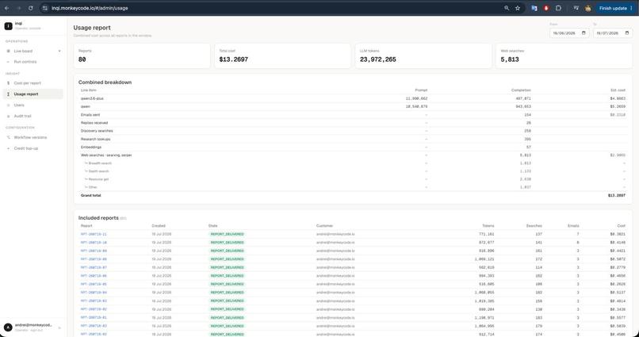Viewport: 639px width, 337px height.
Task: Open report link RPT-260719-10
Action: click(x=94, y=243)
